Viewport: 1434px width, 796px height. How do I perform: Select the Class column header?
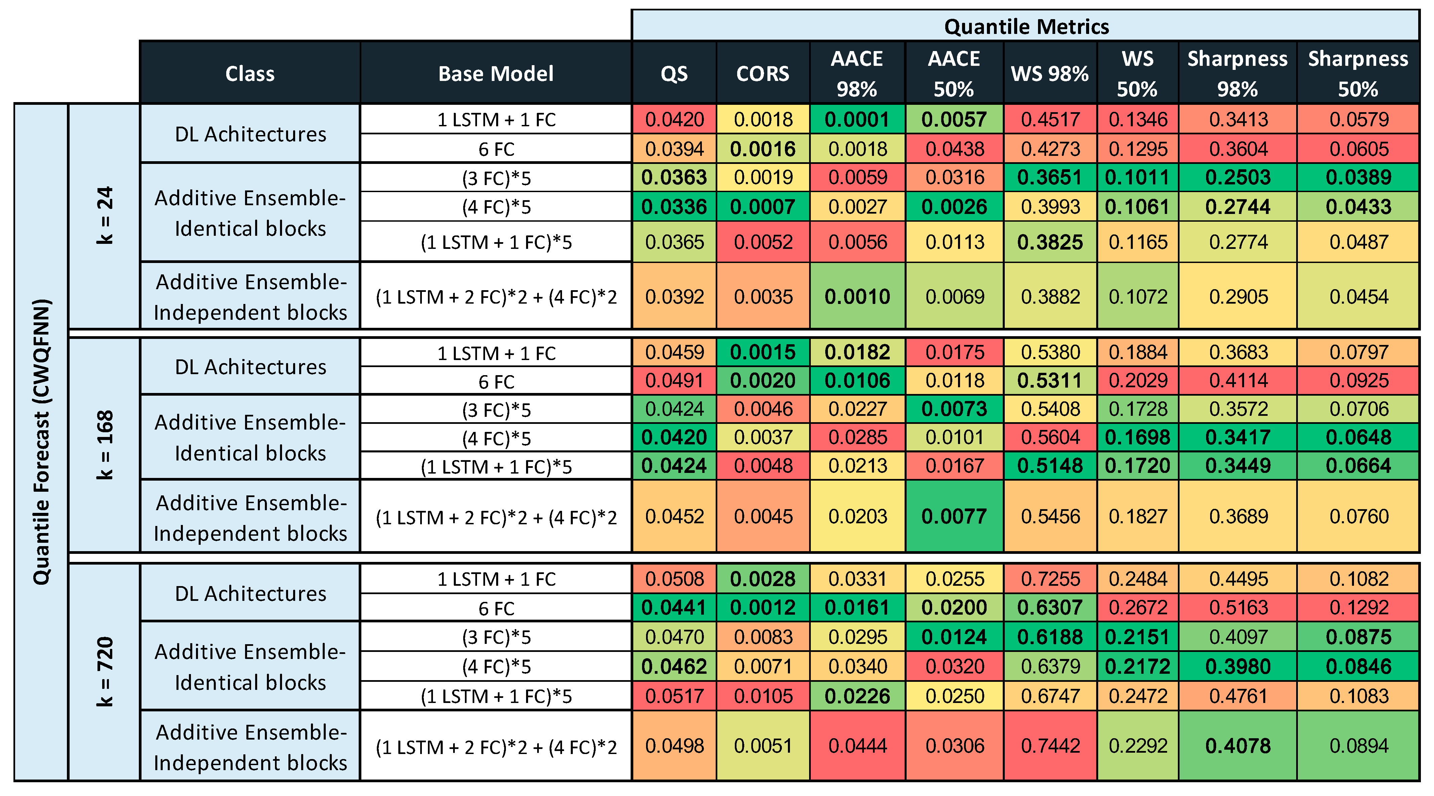250,74
